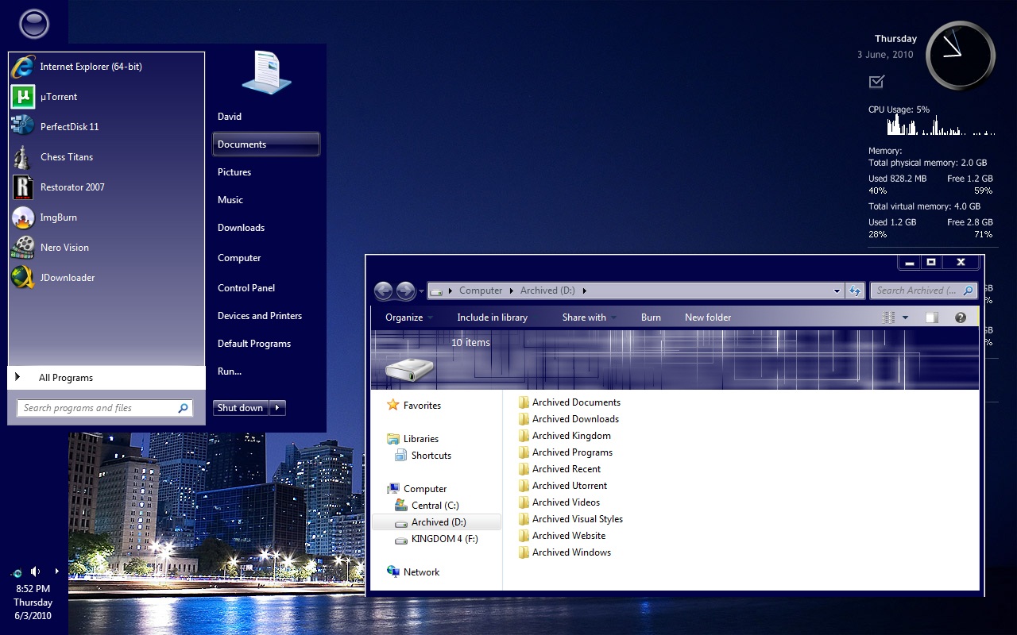Viewport: 1017px width, 635px height.
Task: Select the Archived Kingdom folder
Action: [x=564, y=436]
